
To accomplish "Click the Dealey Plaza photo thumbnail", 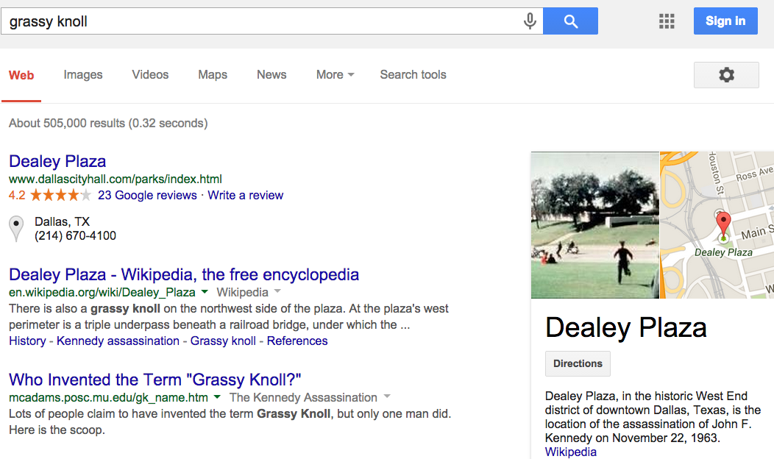I will coord(594,225).
